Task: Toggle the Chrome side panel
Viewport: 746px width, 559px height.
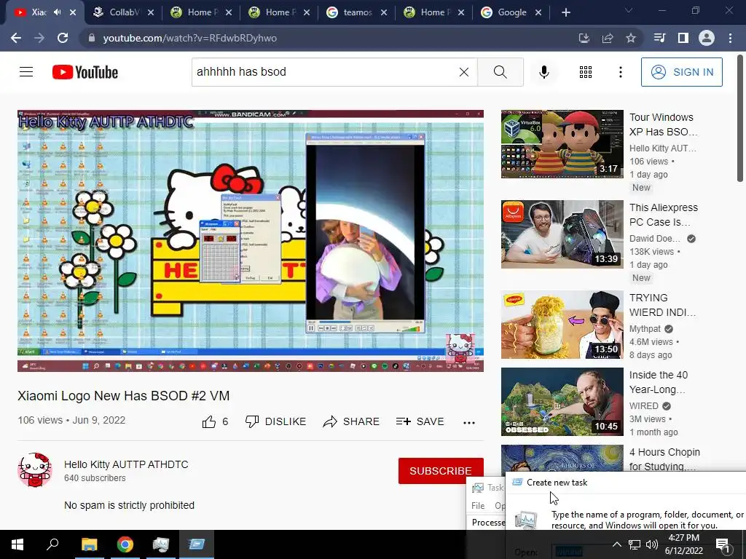Action: click(683, 38)
